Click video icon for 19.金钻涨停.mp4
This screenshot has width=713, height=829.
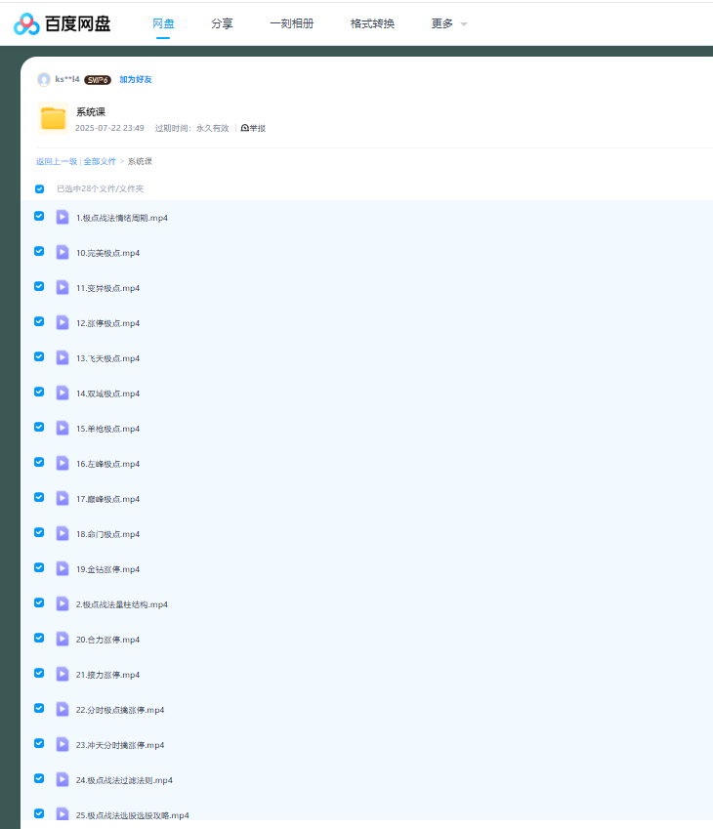[63, 568]
